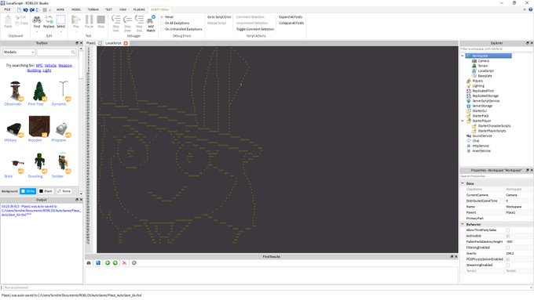
Task: Click the gray circle icon in Find Results
Action: click(x=133, y=263)
